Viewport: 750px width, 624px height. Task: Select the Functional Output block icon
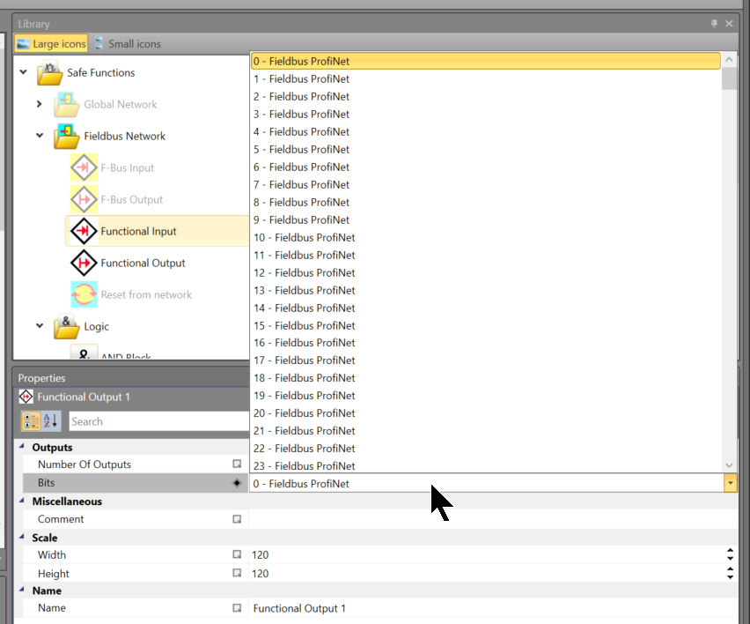(x=85, y=263)
